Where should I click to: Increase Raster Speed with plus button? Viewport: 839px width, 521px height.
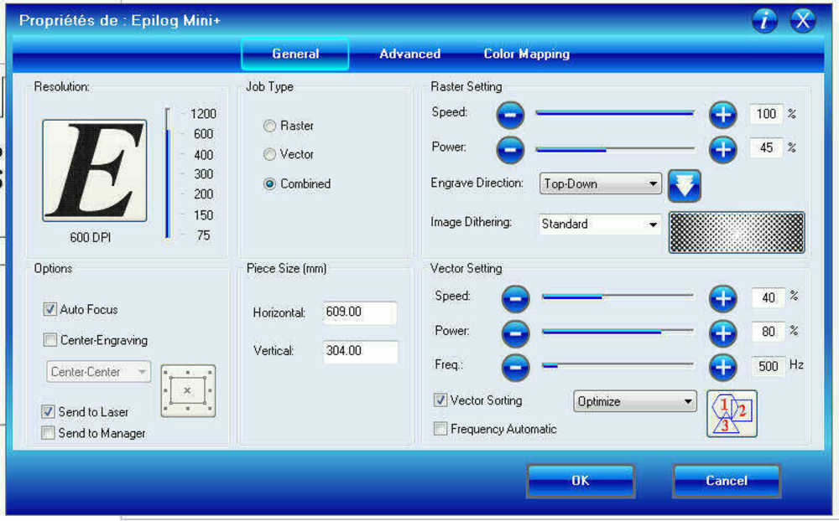(723, 115)
